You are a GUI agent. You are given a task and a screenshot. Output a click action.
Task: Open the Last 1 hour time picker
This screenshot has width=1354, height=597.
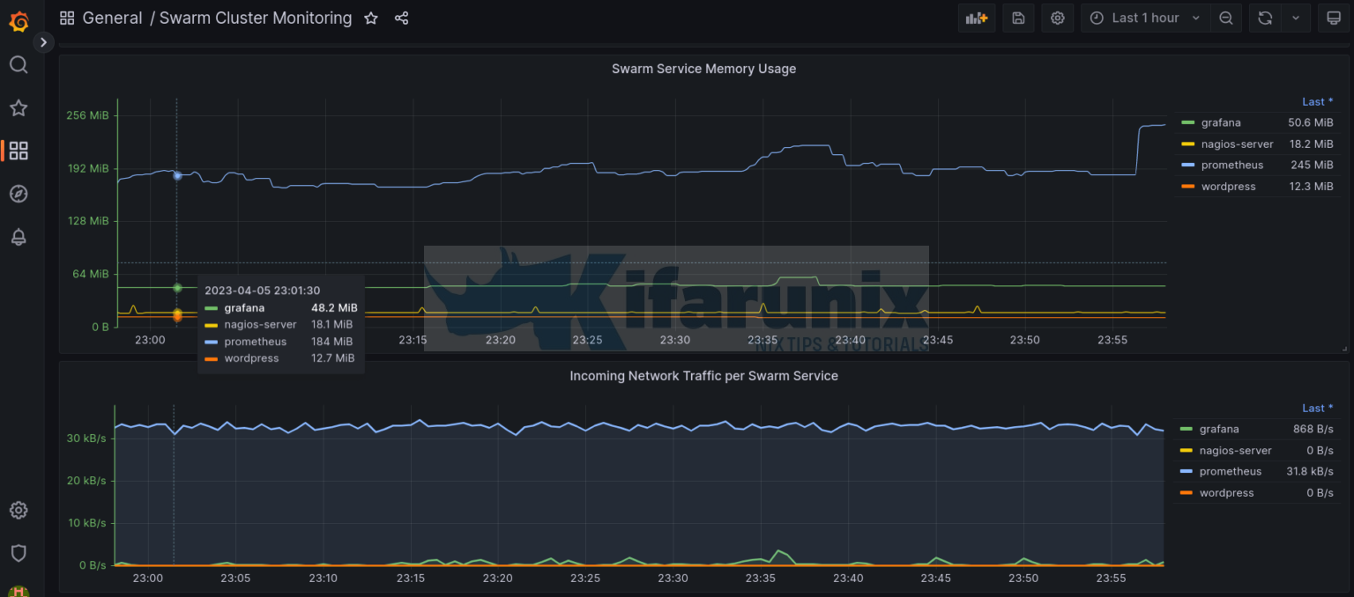pyautogui.click(x=1143, y=18)
